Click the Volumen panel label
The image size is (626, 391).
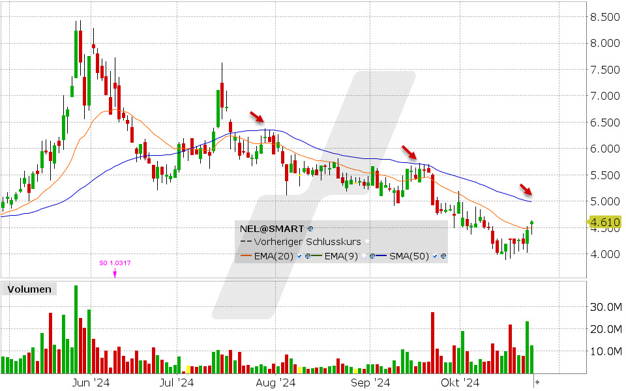(29, 289)
